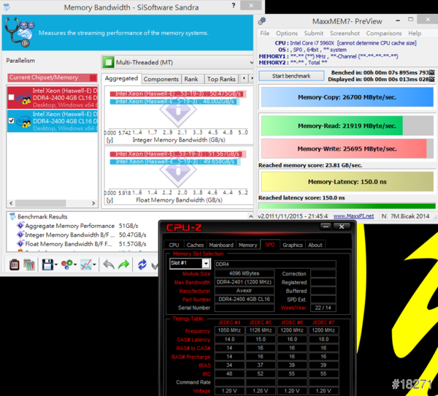
Task: Click the green forward arrow icon
Action: click(123, 264)
